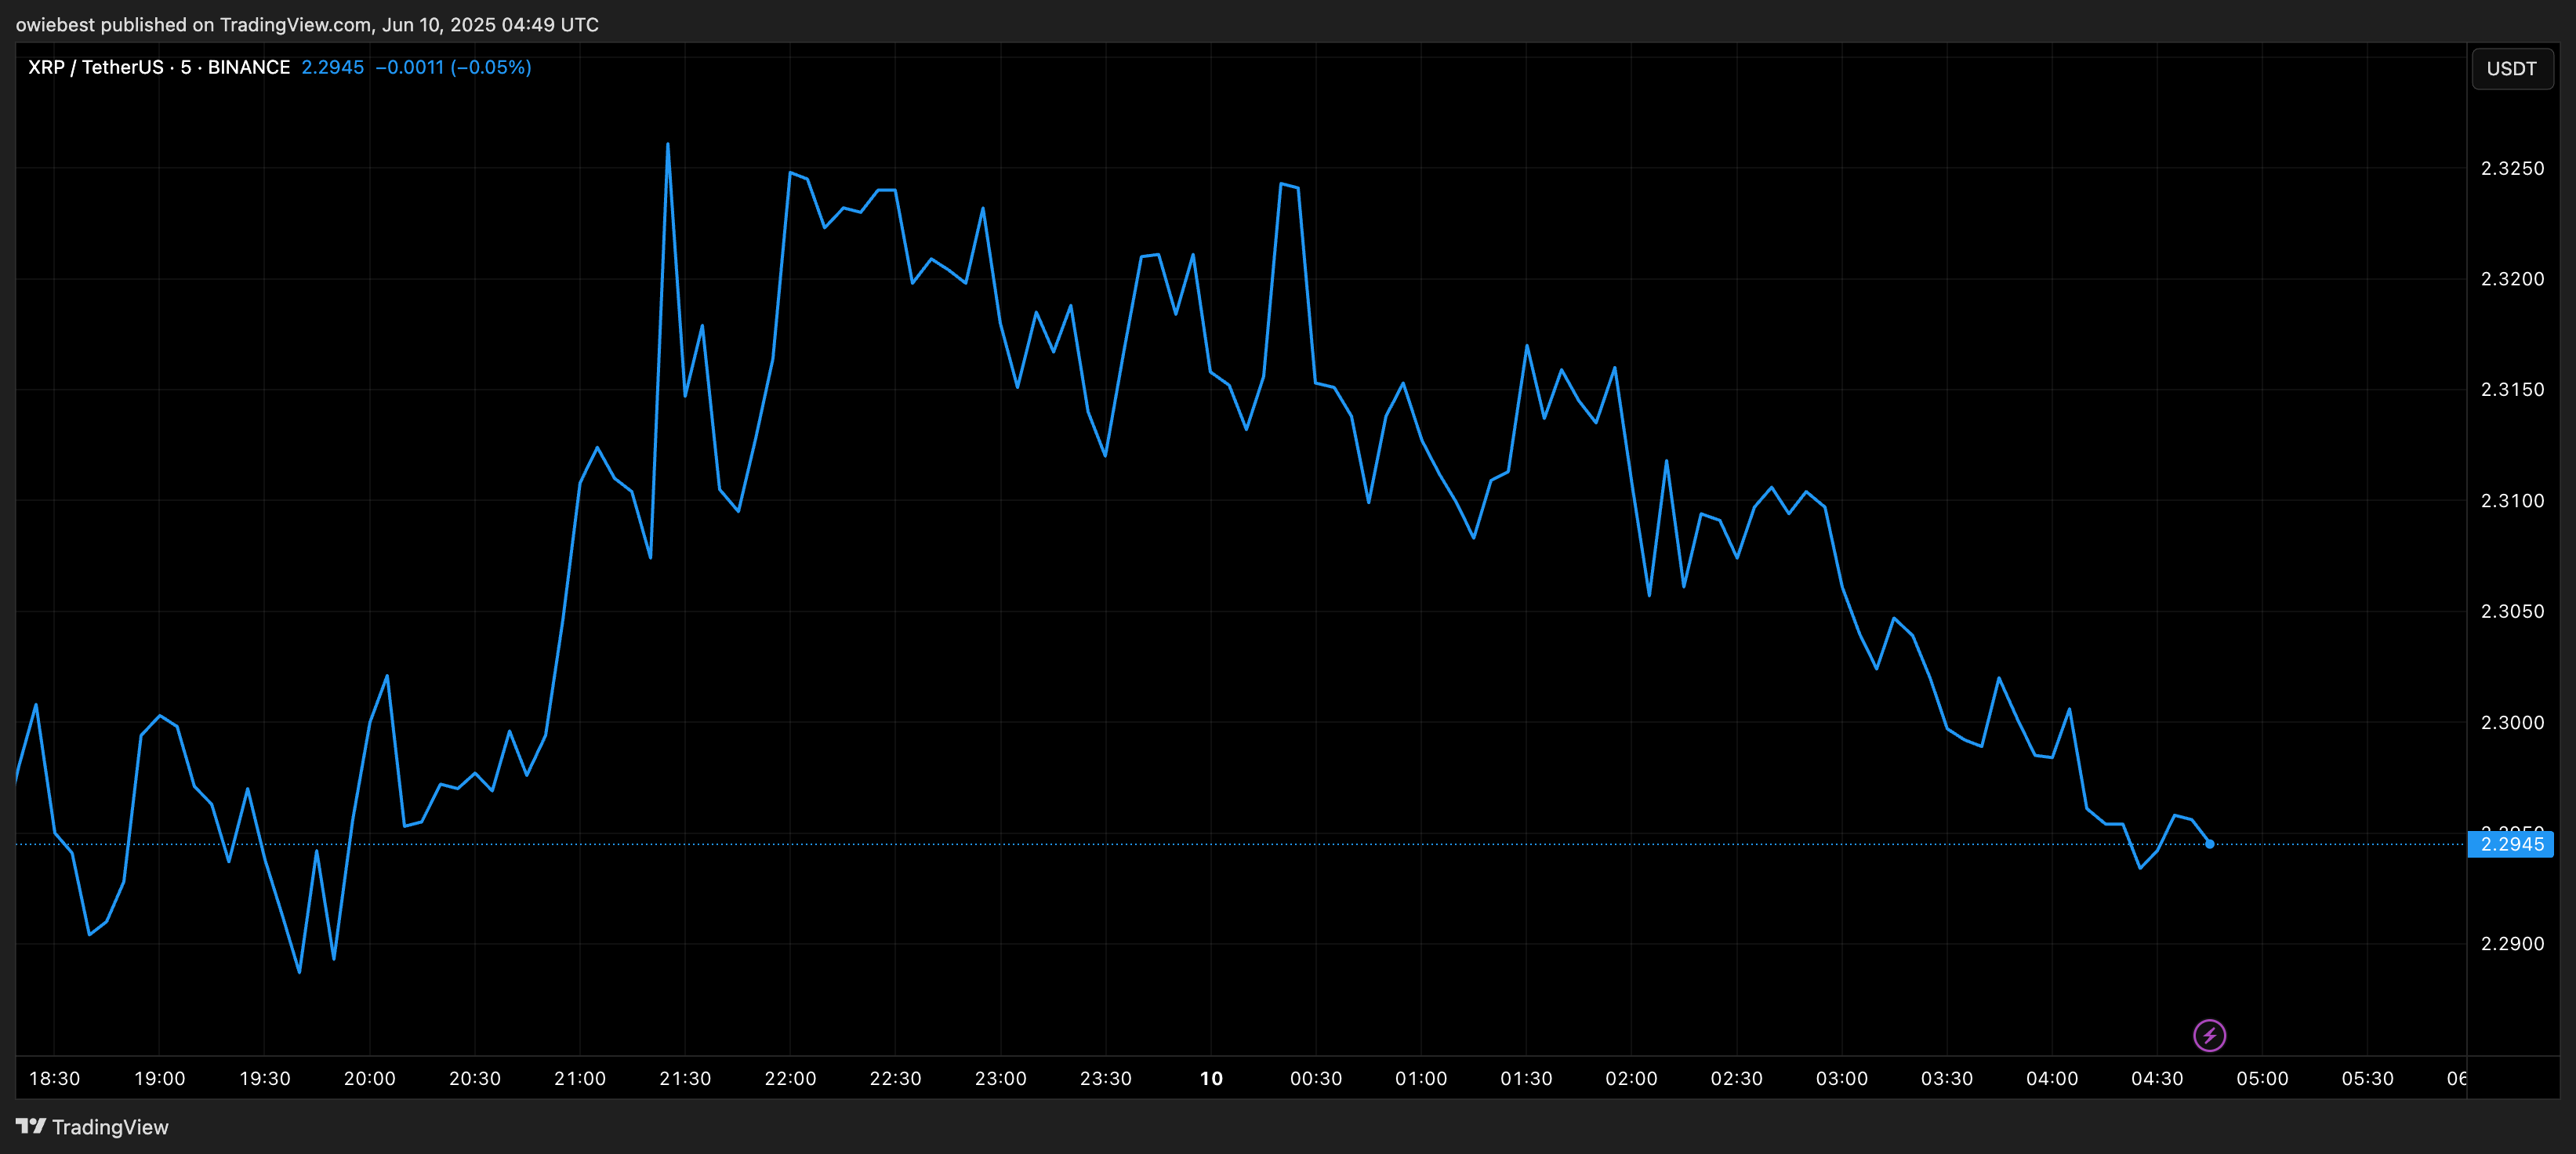Image resolution: width=2576 pixels, height=1154 pixels.
Task: Click the purple lightning bolt icon
Action: [x=2209, y=1035]
